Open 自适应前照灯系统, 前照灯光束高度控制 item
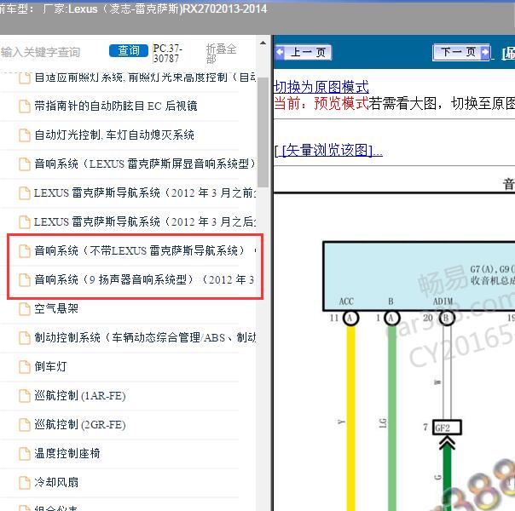Image resolution: width=515 pixels, height=511 pixels. coord(144,78)
